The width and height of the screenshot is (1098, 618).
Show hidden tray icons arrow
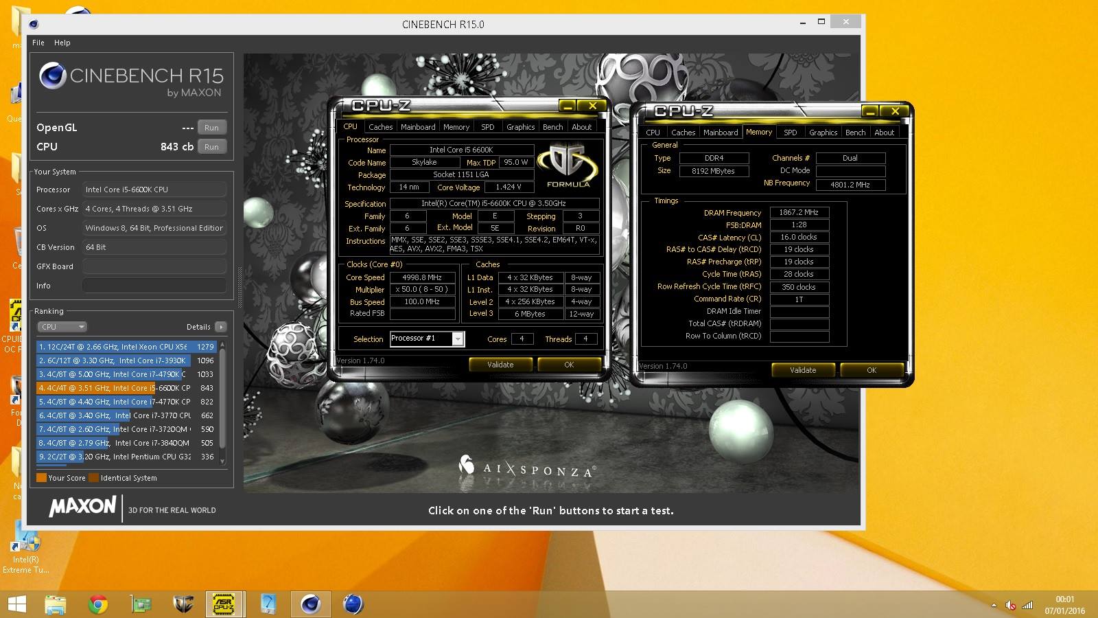[994, 605]
